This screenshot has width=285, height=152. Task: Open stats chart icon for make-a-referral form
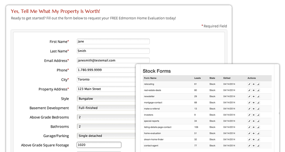tap(258, 109)
